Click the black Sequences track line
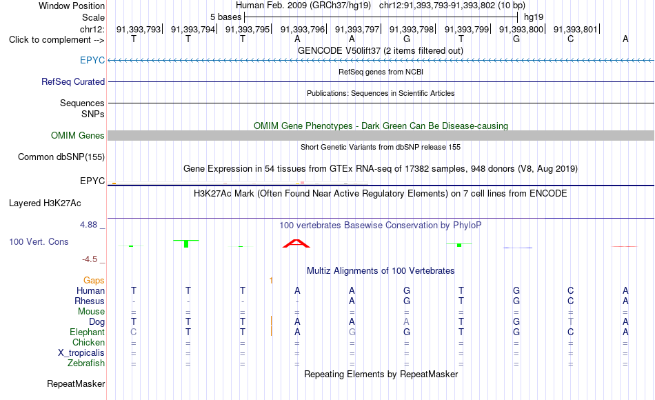 [381, 103]
